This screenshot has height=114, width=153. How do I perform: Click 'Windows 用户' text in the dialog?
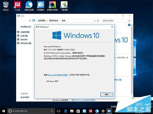point(52,81)
